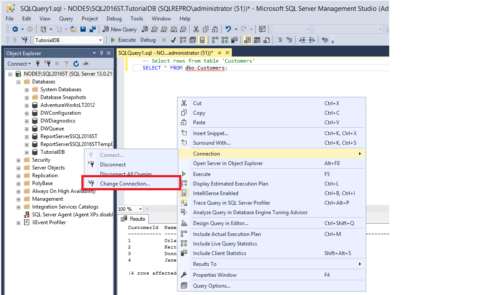Switch to the Results tab
This screenshot has width=501, height=295.
click(x=134, y=219)
